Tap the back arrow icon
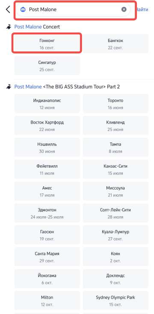 coord(8,9)
